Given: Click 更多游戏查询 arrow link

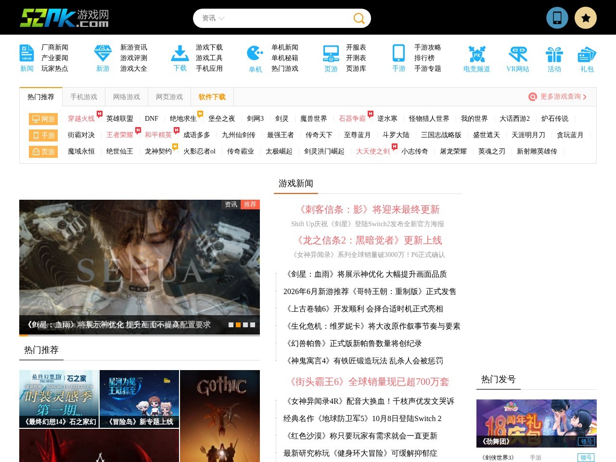Looking at the screenshot, I should 558,97.
